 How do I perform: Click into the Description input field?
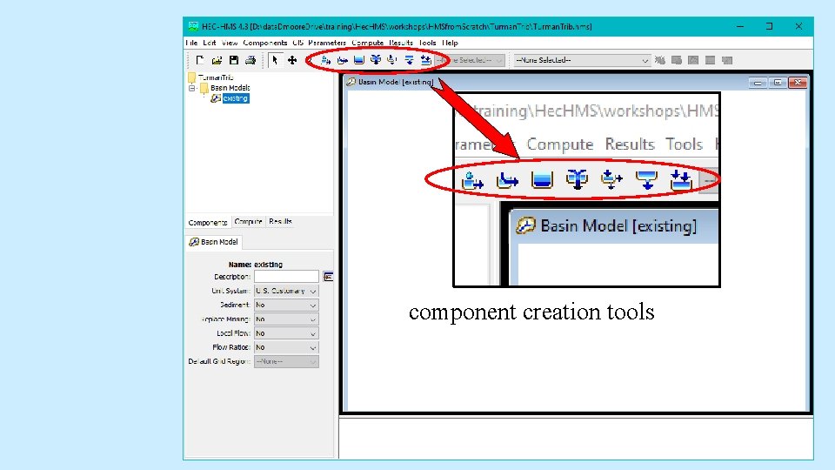pyautogui.click(x=286, y=277)
